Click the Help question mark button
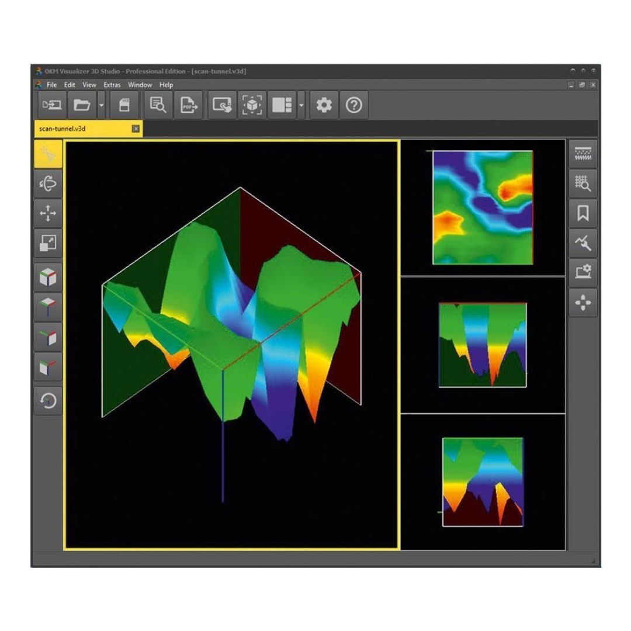Screen dimensions: 631x631 [354, 105]
